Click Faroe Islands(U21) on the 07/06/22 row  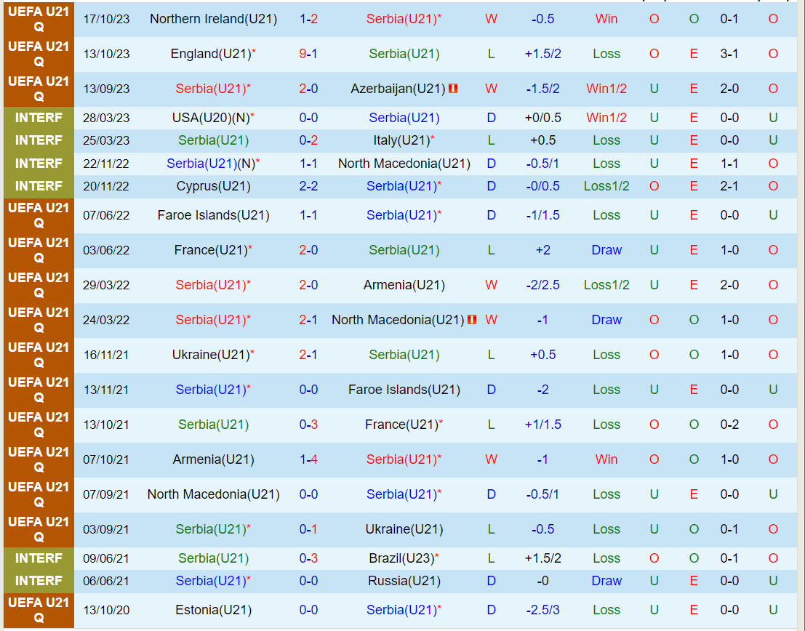coord(213,215)
